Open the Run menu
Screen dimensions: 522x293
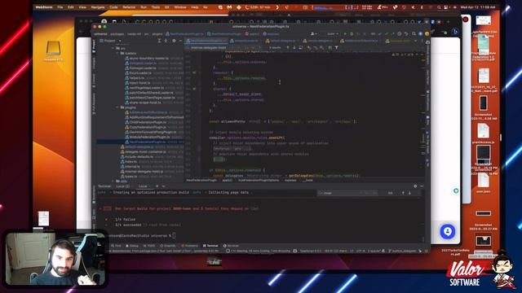144,7
